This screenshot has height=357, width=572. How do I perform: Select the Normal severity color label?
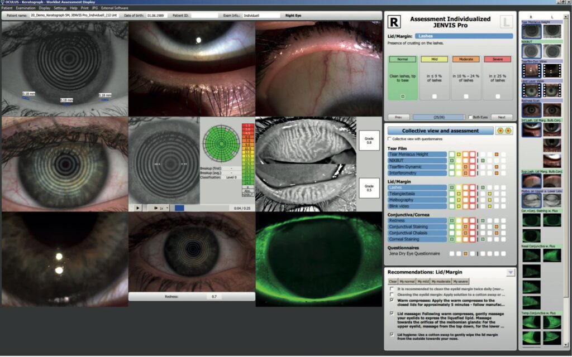[x=402, y=59]
